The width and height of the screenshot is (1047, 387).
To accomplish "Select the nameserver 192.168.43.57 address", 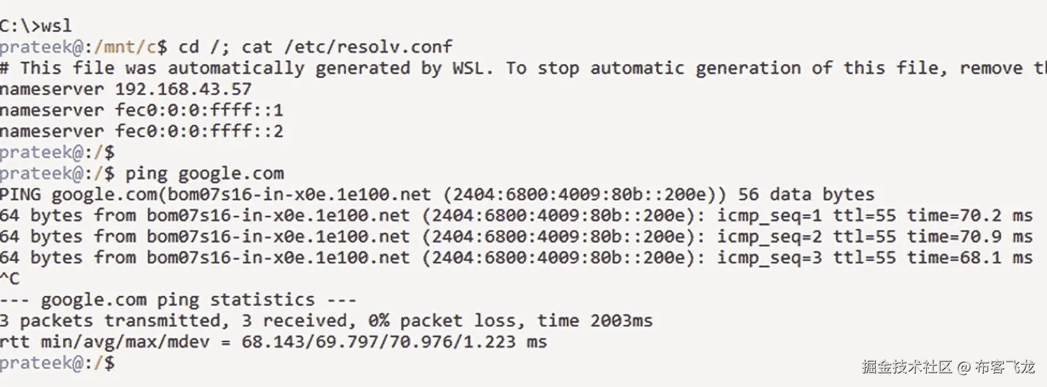I will tap(183, 89).
